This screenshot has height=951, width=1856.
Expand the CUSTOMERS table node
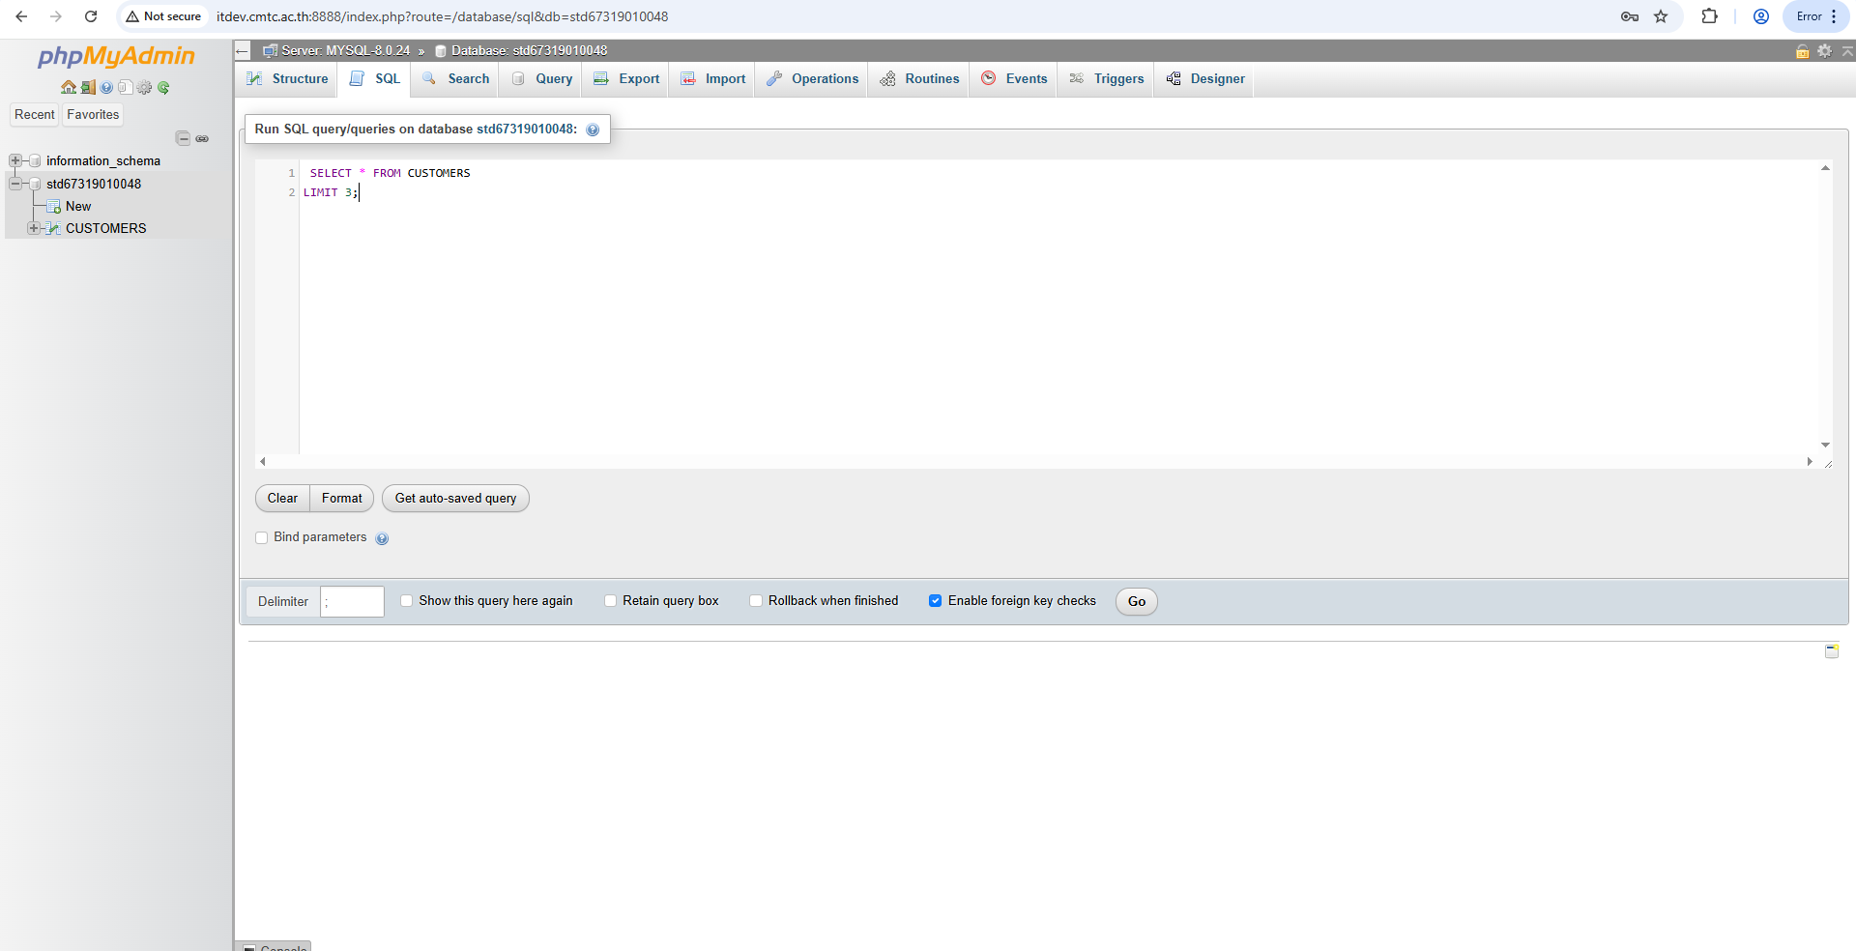click(34, 228)
